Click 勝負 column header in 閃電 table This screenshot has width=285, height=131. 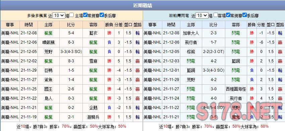[252, 25]
